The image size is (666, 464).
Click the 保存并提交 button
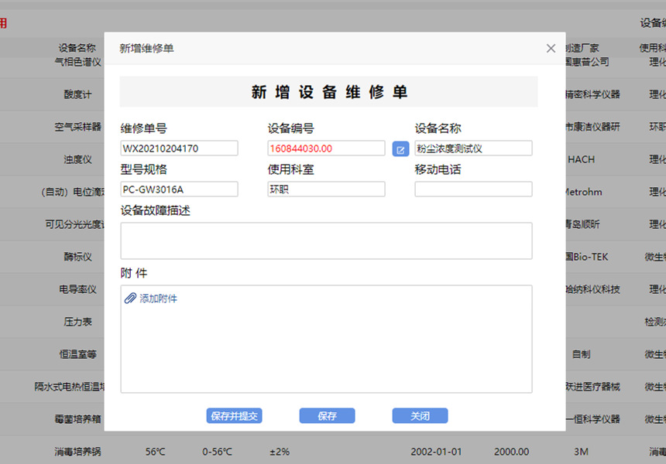coord(234,415)
